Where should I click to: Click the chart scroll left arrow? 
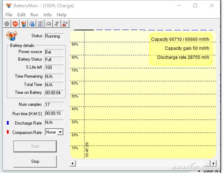coord(73,163)
